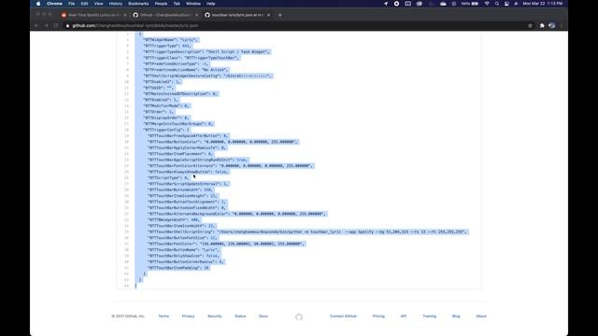
Task: Click the BTTShellScriptWidgetGestureConfig code line
Action: [x=207, y=76]
